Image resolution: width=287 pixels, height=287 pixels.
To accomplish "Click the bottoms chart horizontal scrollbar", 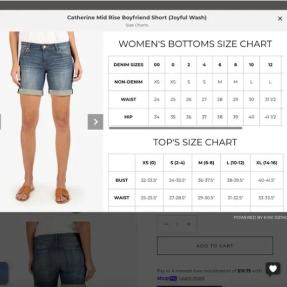I will click(176, 128).
